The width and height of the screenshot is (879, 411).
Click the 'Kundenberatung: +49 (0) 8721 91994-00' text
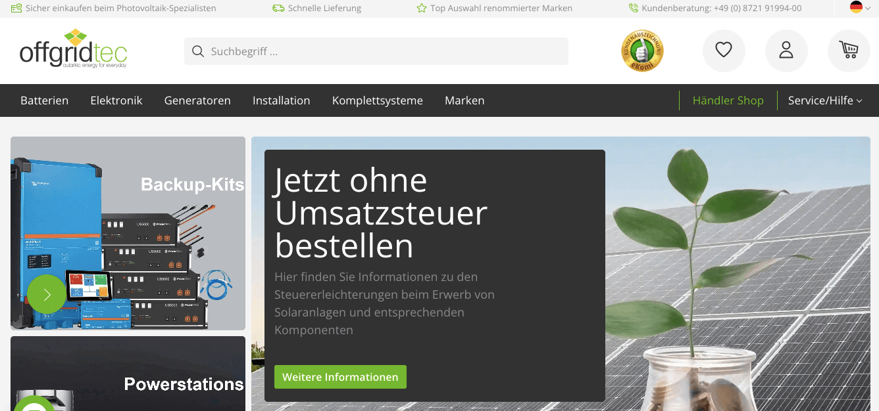(x=722, y=9)
